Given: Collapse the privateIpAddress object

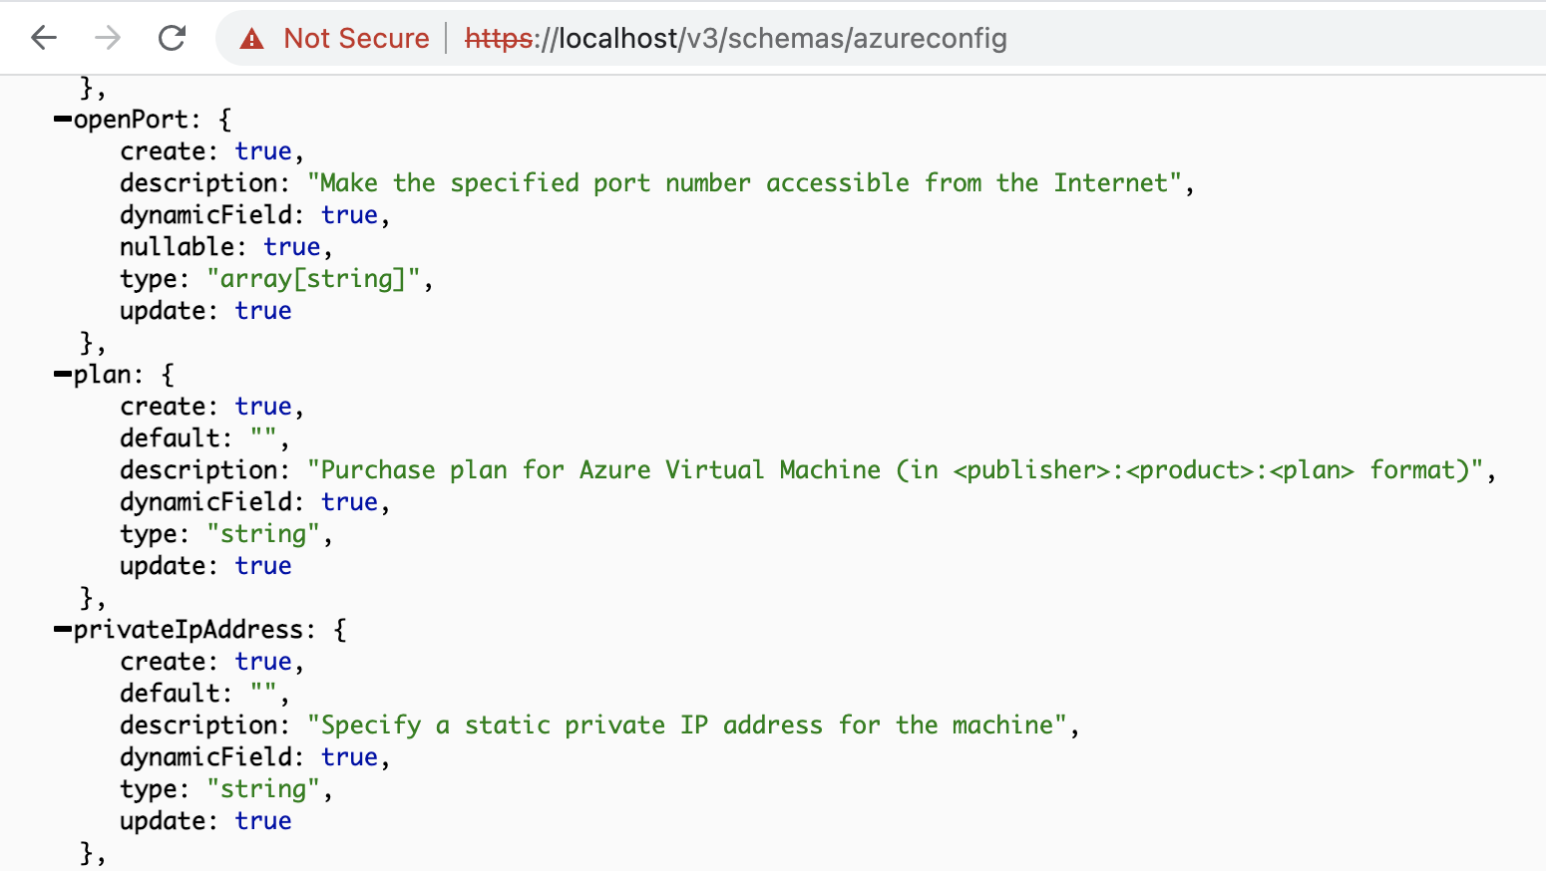Looking at the screenshot, I should 60,629.
